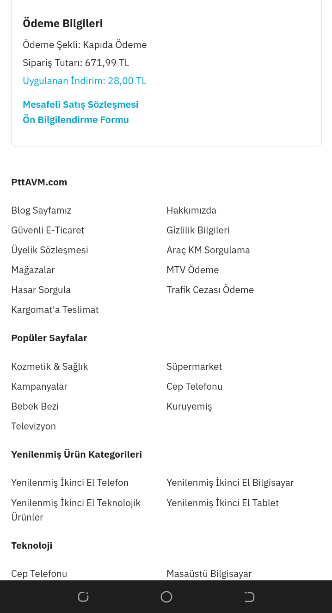Open Hasar Sorgula page

coord(41,290)
